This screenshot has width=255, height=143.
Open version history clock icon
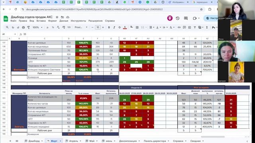178,18
